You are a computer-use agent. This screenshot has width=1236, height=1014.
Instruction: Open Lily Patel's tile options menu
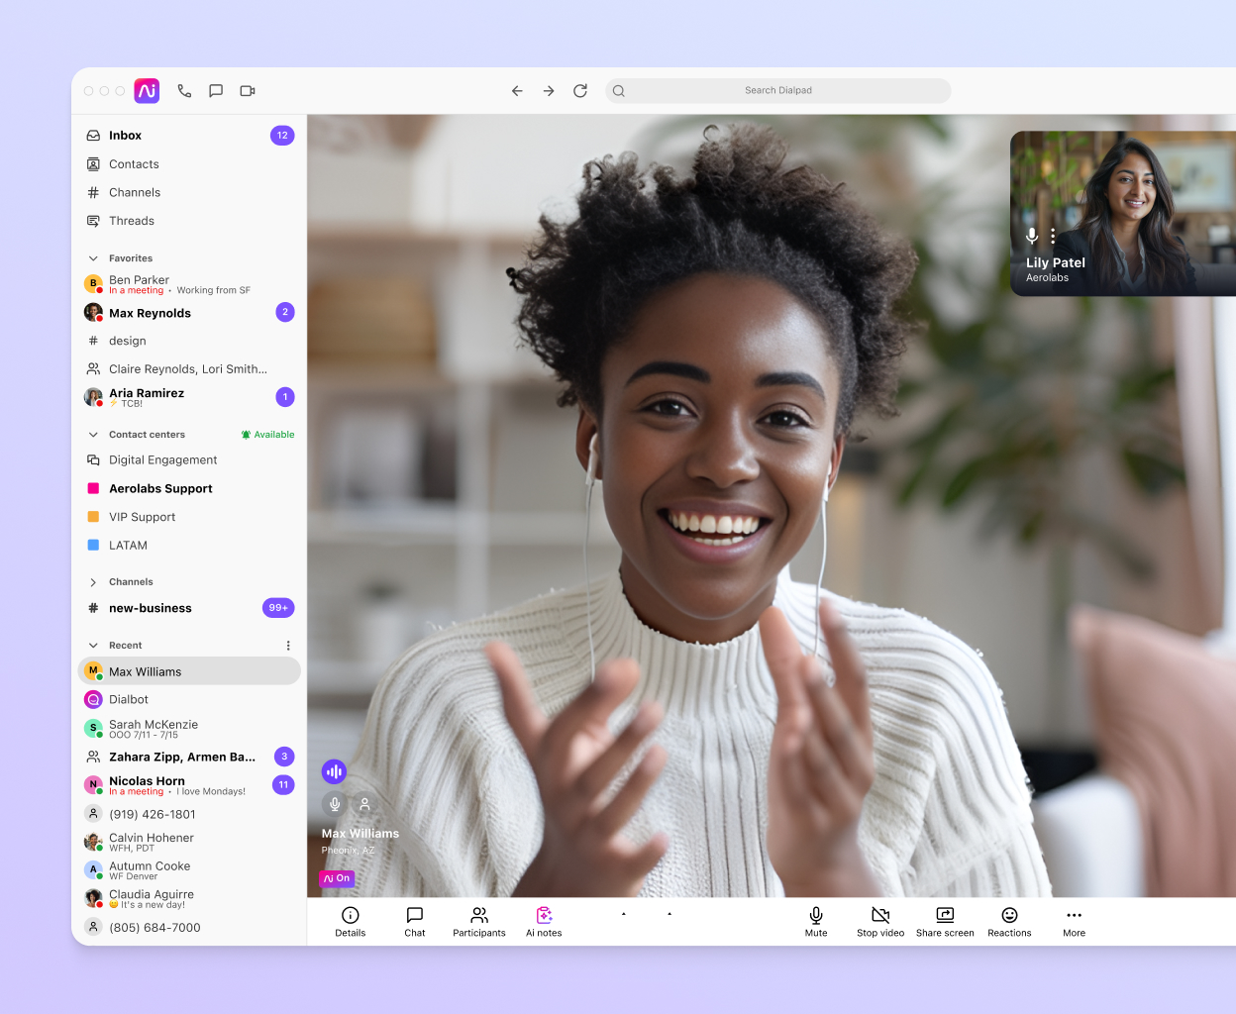point(1053,236)
